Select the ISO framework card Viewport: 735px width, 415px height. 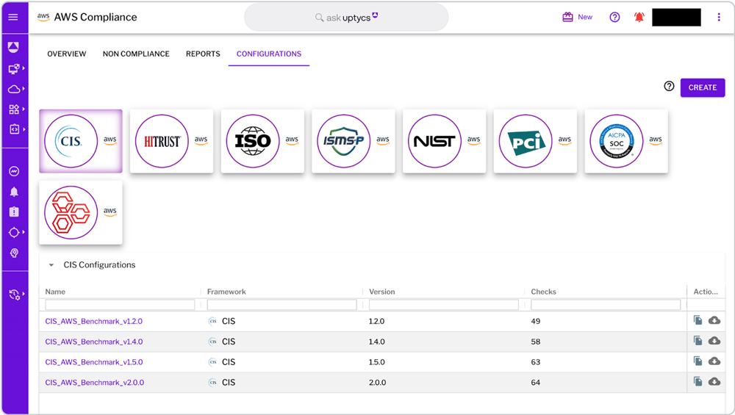tap(262, 141)
